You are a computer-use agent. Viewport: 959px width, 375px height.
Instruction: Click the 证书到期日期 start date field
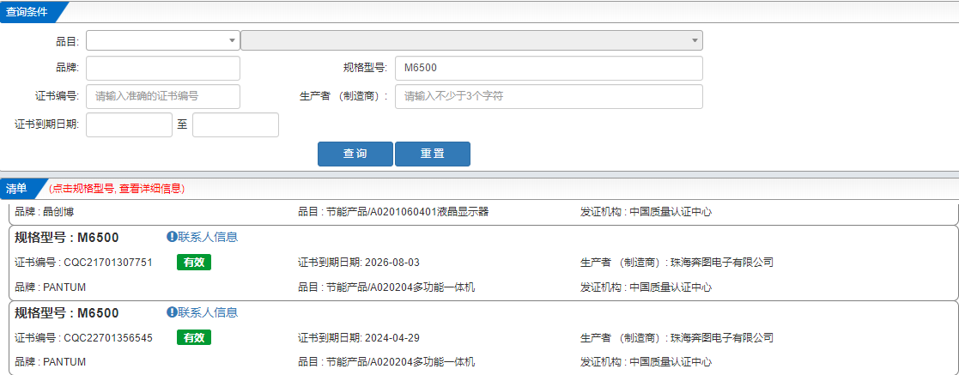129,124
